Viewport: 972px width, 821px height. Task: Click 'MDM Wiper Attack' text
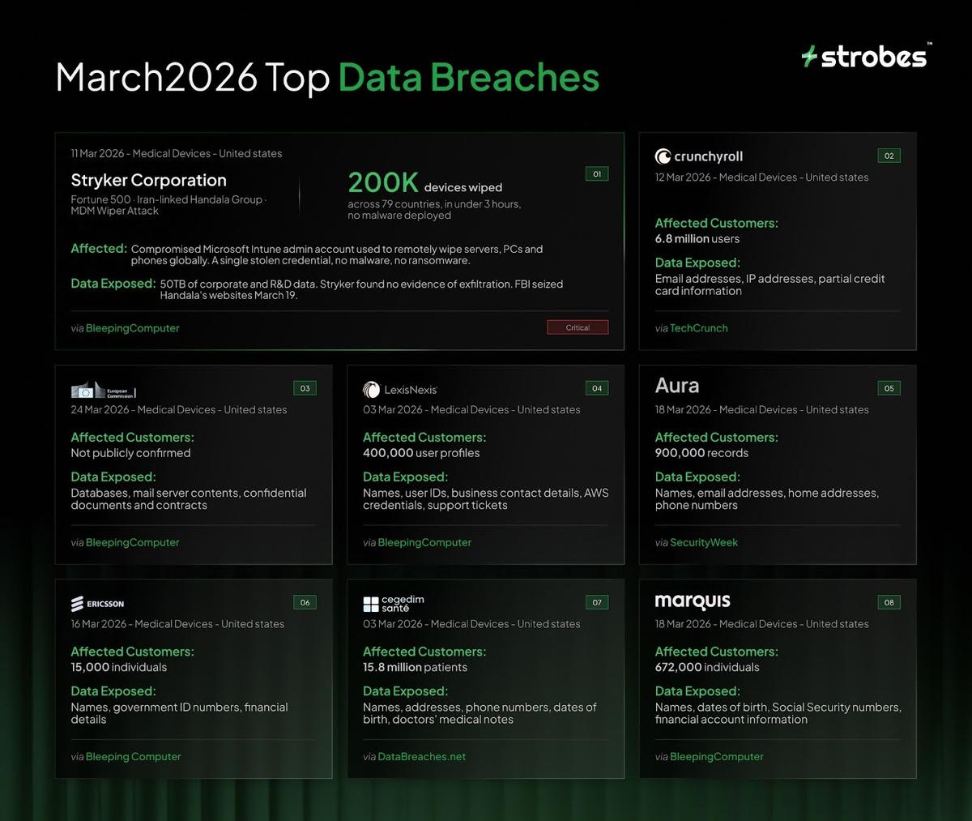click(x=114, y=211)
